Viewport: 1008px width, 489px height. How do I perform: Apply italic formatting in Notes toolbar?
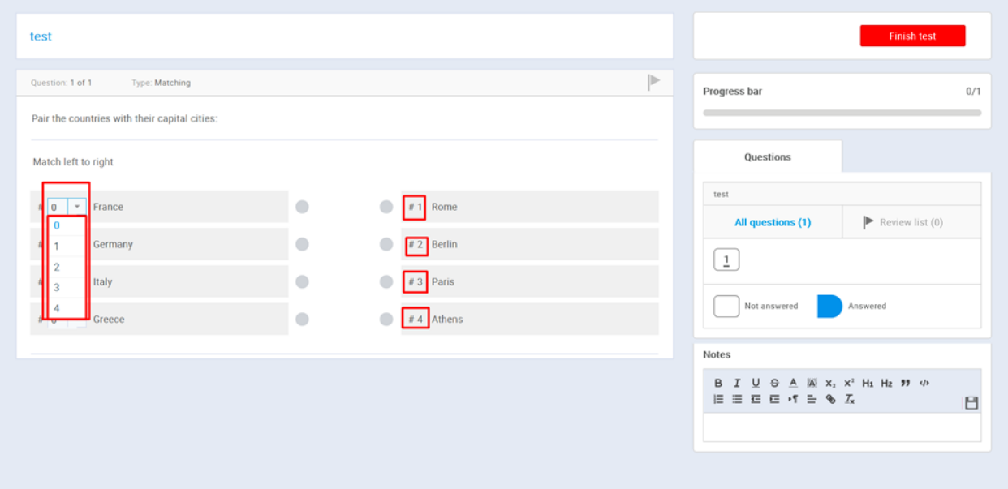click(x=737, y=382)
